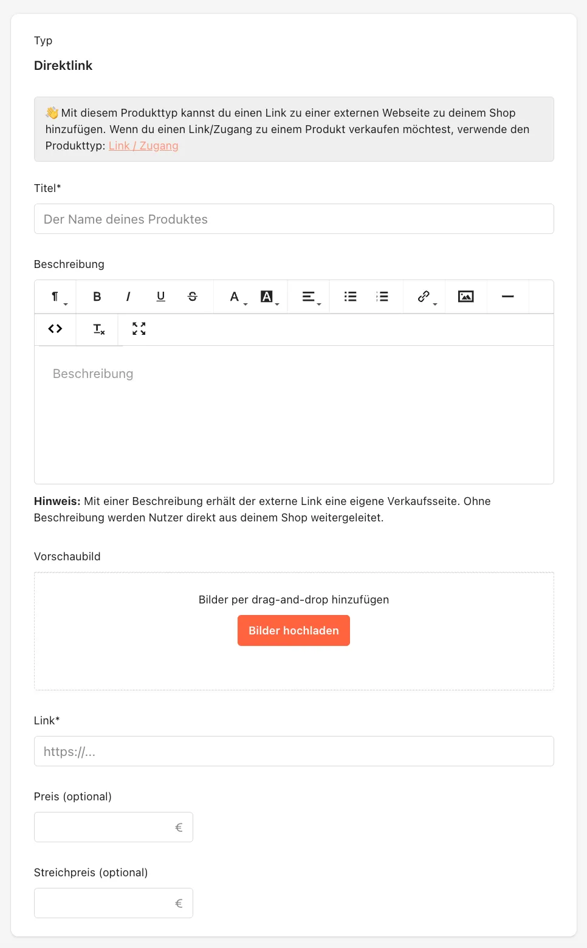
Task: Focus the Link URL input field
Action: click(x=294, y=751)
